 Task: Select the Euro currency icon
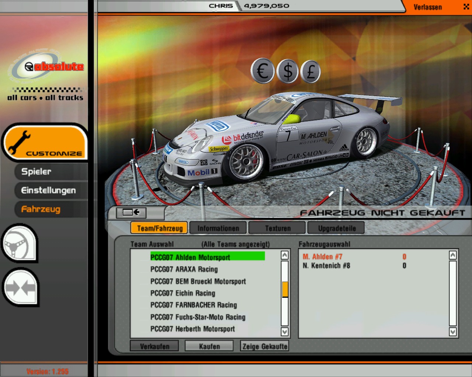point(263,71)
